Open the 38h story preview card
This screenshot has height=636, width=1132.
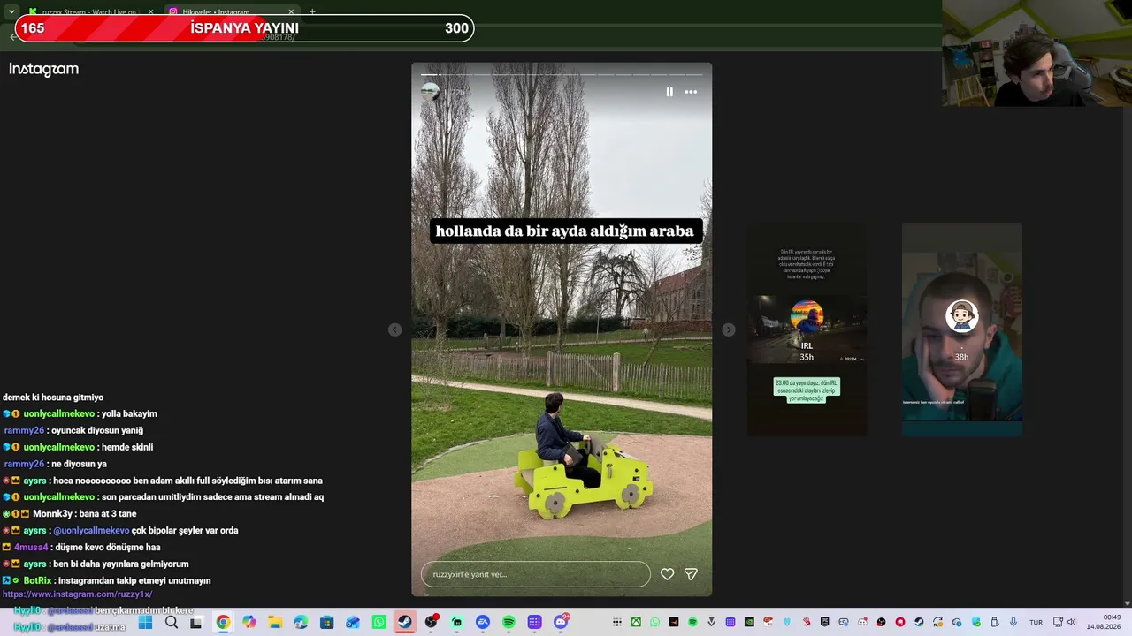point(962,329)
